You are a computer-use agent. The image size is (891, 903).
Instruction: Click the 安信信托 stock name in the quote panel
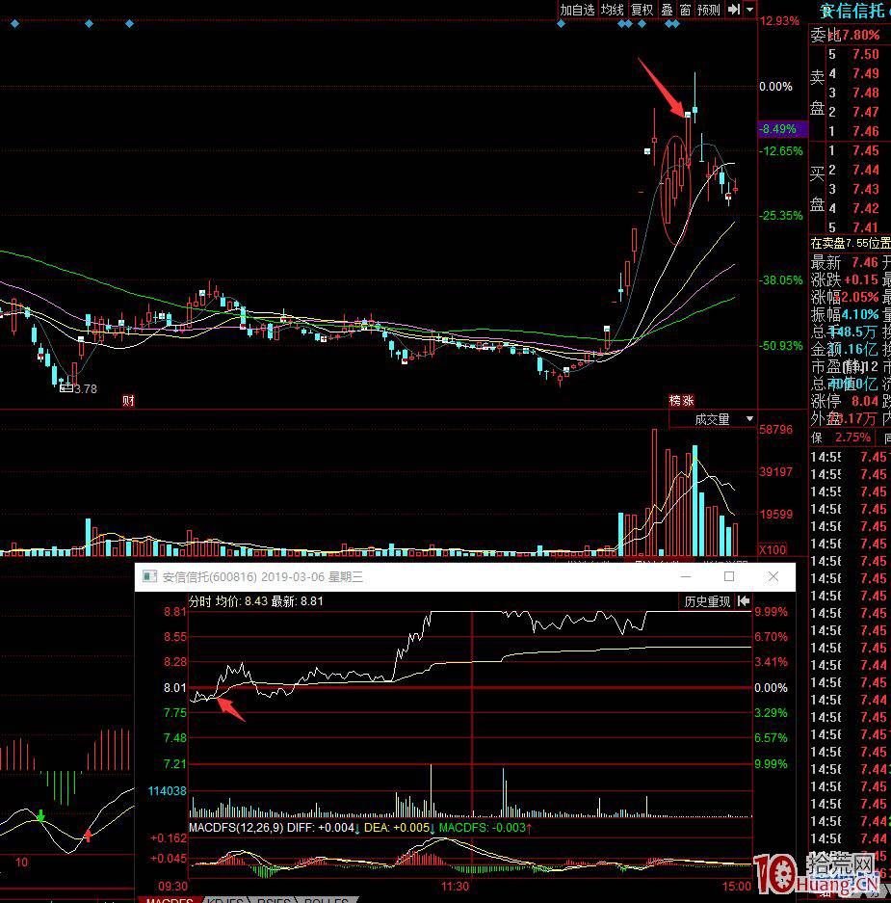point(852,11)
